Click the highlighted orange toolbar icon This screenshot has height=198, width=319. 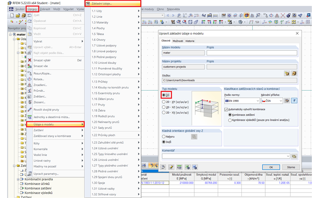coord(246,16)
